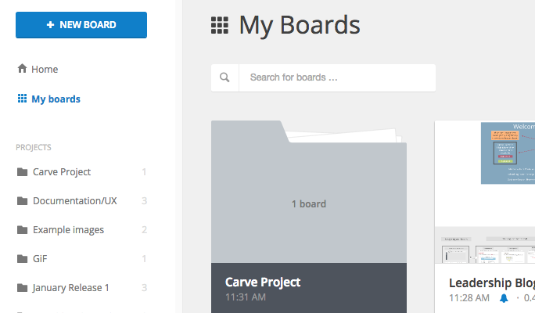Click the search magnifier icon
The width and height of the screenshot is (535, 313).
[224, 77]
